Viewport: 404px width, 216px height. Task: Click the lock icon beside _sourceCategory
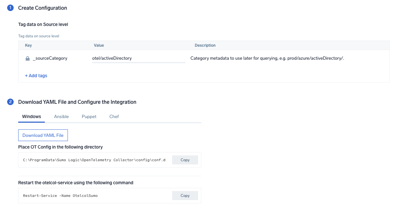pos(28,59)
